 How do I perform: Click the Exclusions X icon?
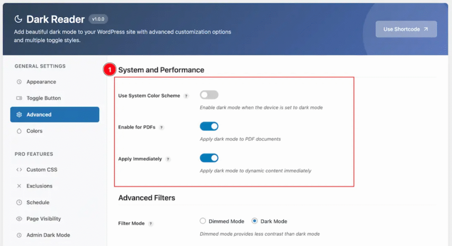[x=19, y=186]
